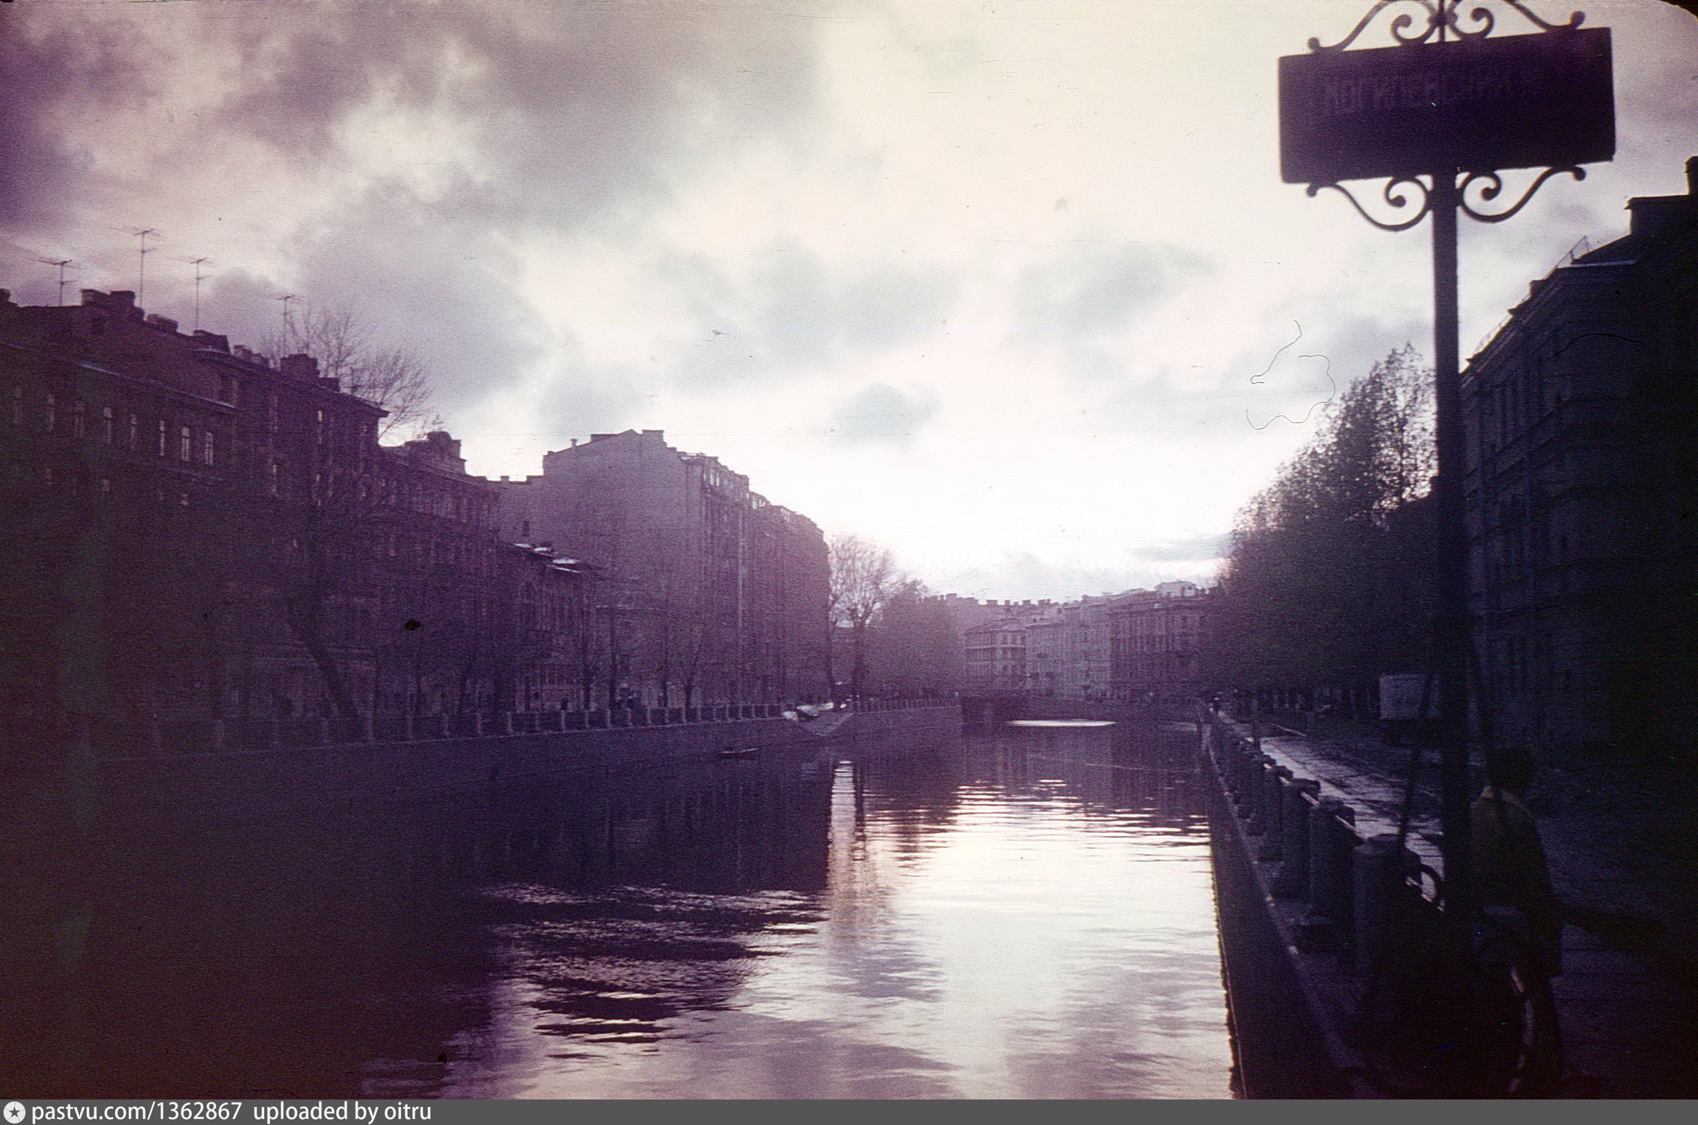Click the tall building with blank firewall

[617, 502]
